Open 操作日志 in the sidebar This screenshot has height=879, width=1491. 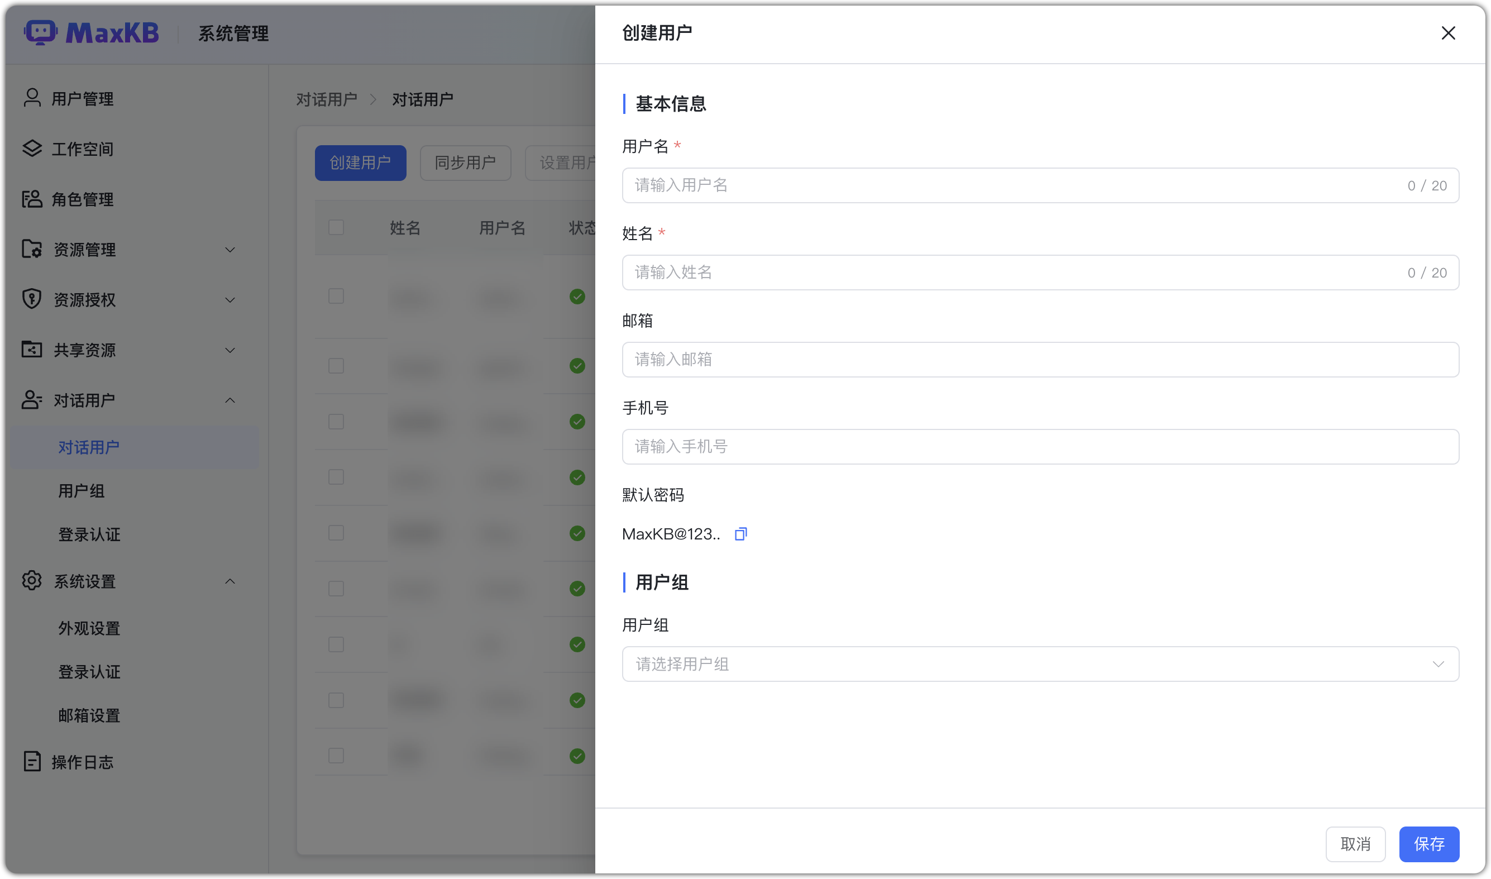(x=82, y=762)
